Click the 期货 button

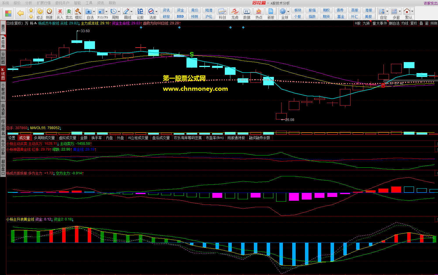(326, 17)
